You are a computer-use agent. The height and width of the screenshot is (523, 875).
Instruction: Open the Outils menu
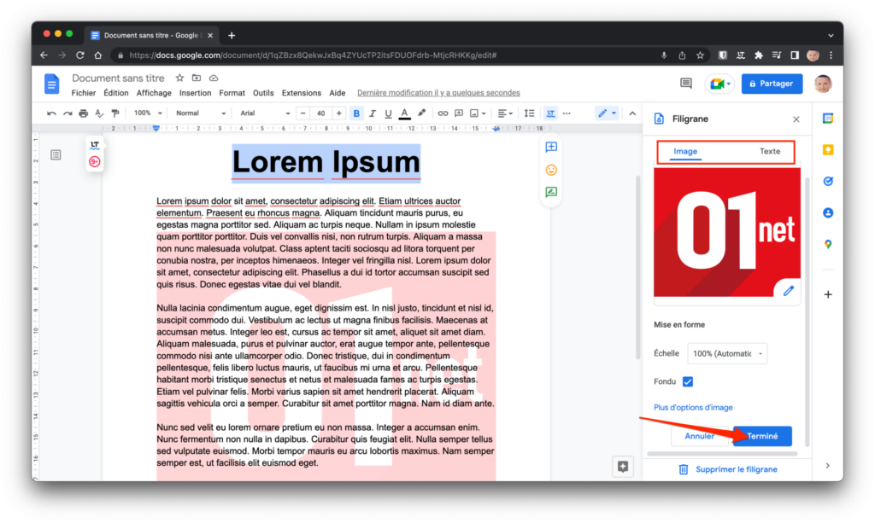pyautogui.click(x=263, y=93)
